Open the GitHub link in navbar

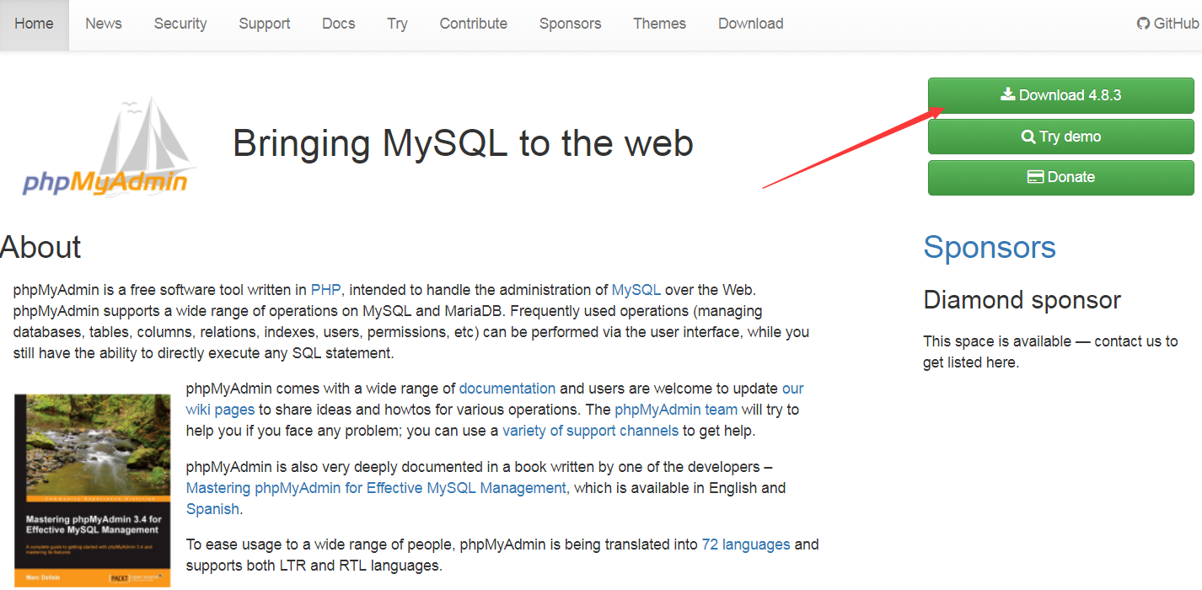click(1168, 24)
